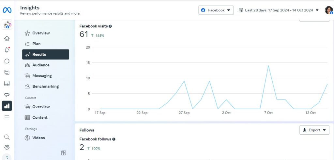334x160 pixels.
Task: Open the Facebook platform dropdown
Action: 216,10
